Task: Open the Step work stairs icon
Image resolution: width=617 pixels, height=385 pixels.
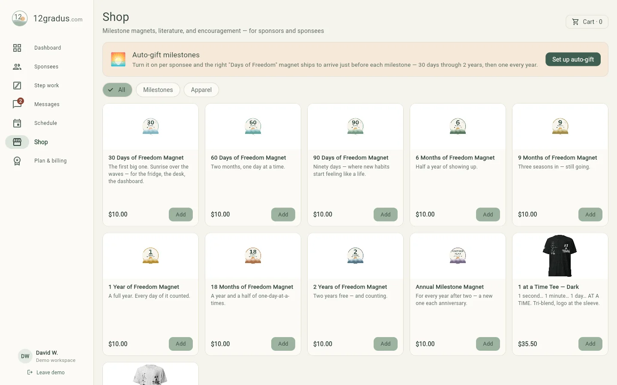Action: coord(17,86)
